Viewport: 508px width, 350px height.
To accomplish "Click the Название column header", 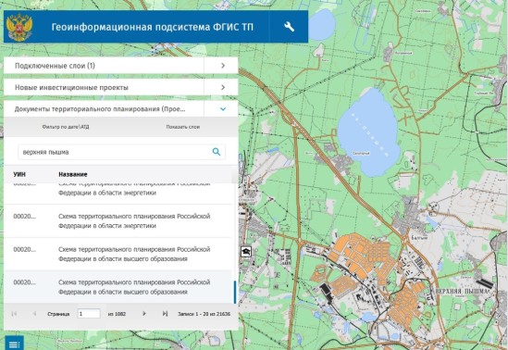I will (73, 174).
